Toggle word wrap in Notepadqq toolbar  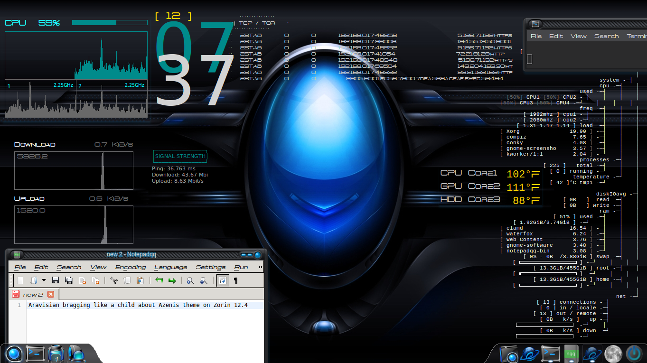coord(222,280)
